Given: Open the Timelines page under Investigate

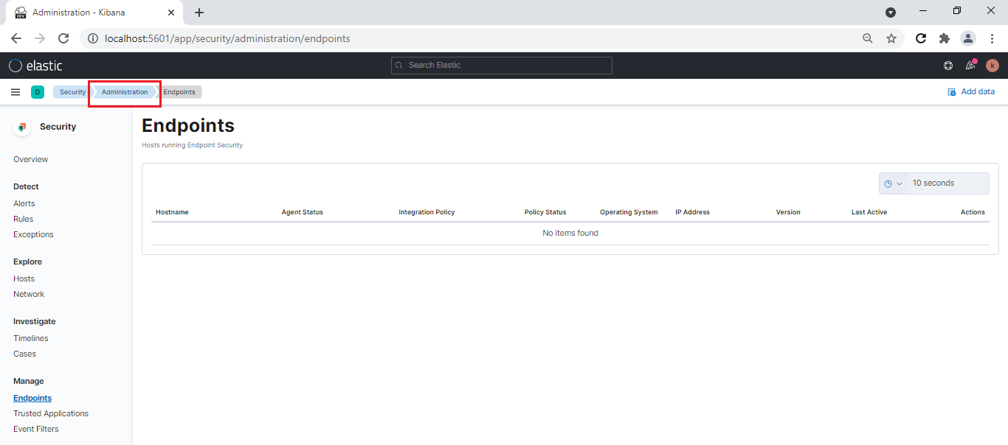Looking at the screenshot, I should [x=30, y=337].
